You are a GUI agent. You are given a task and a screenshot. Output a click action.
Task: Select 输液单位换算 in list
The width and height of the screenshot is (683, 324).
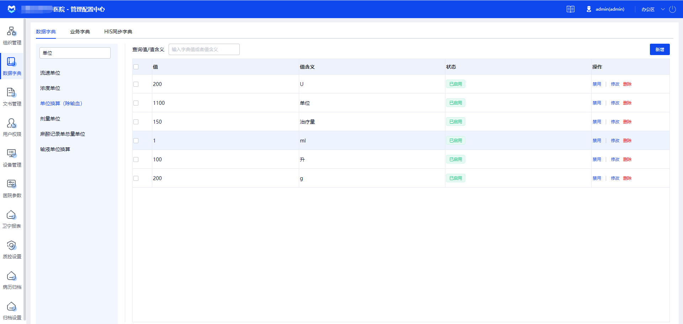(55, 149)
